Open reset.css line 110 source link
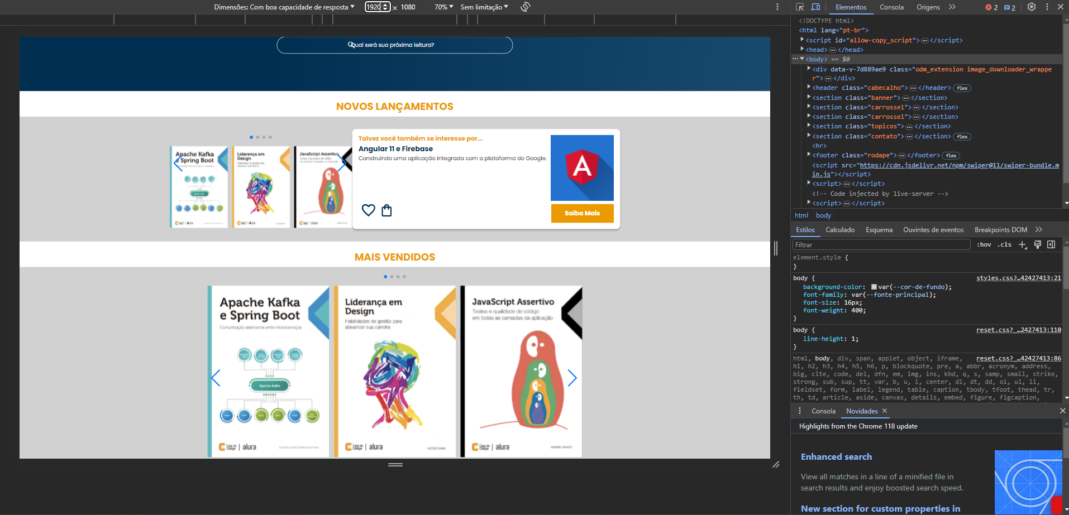The image size is (1069, 515). click(1018, 330)
